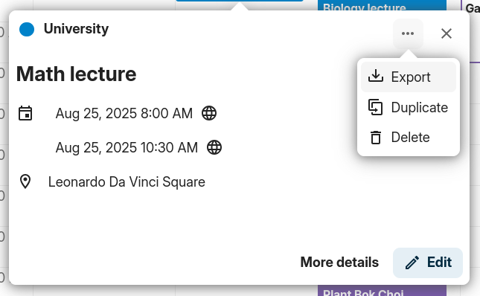Open the three-dot actions menu
Screen dimensions: 480x296
click(408, 33)
